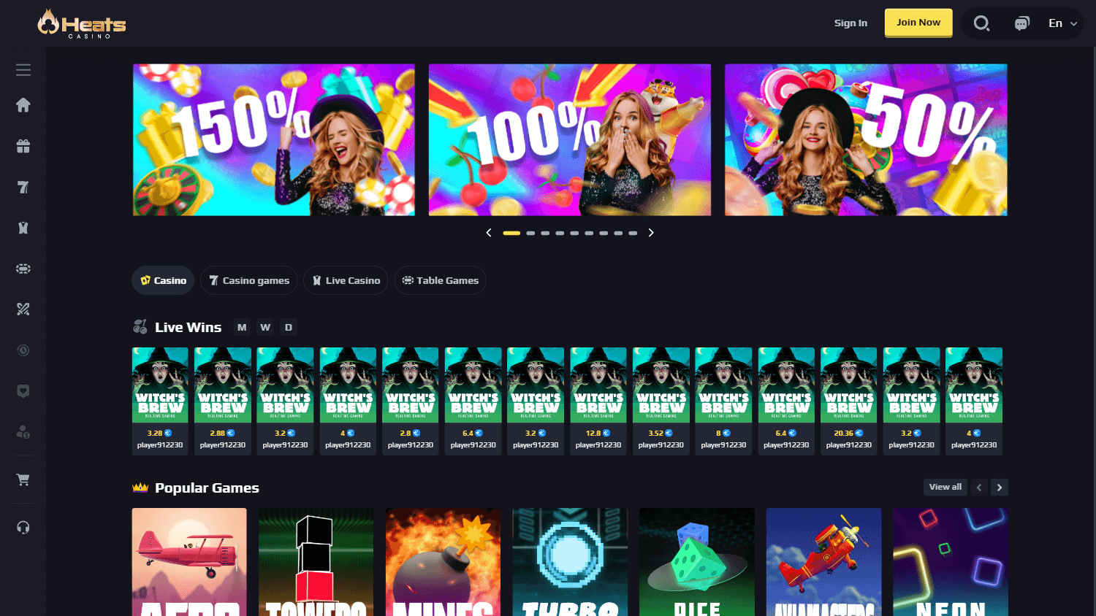The image size is (1096, 616).
Task: Switch to the Casino games tab
Action: pyautogui.click(x=248, y=280)
